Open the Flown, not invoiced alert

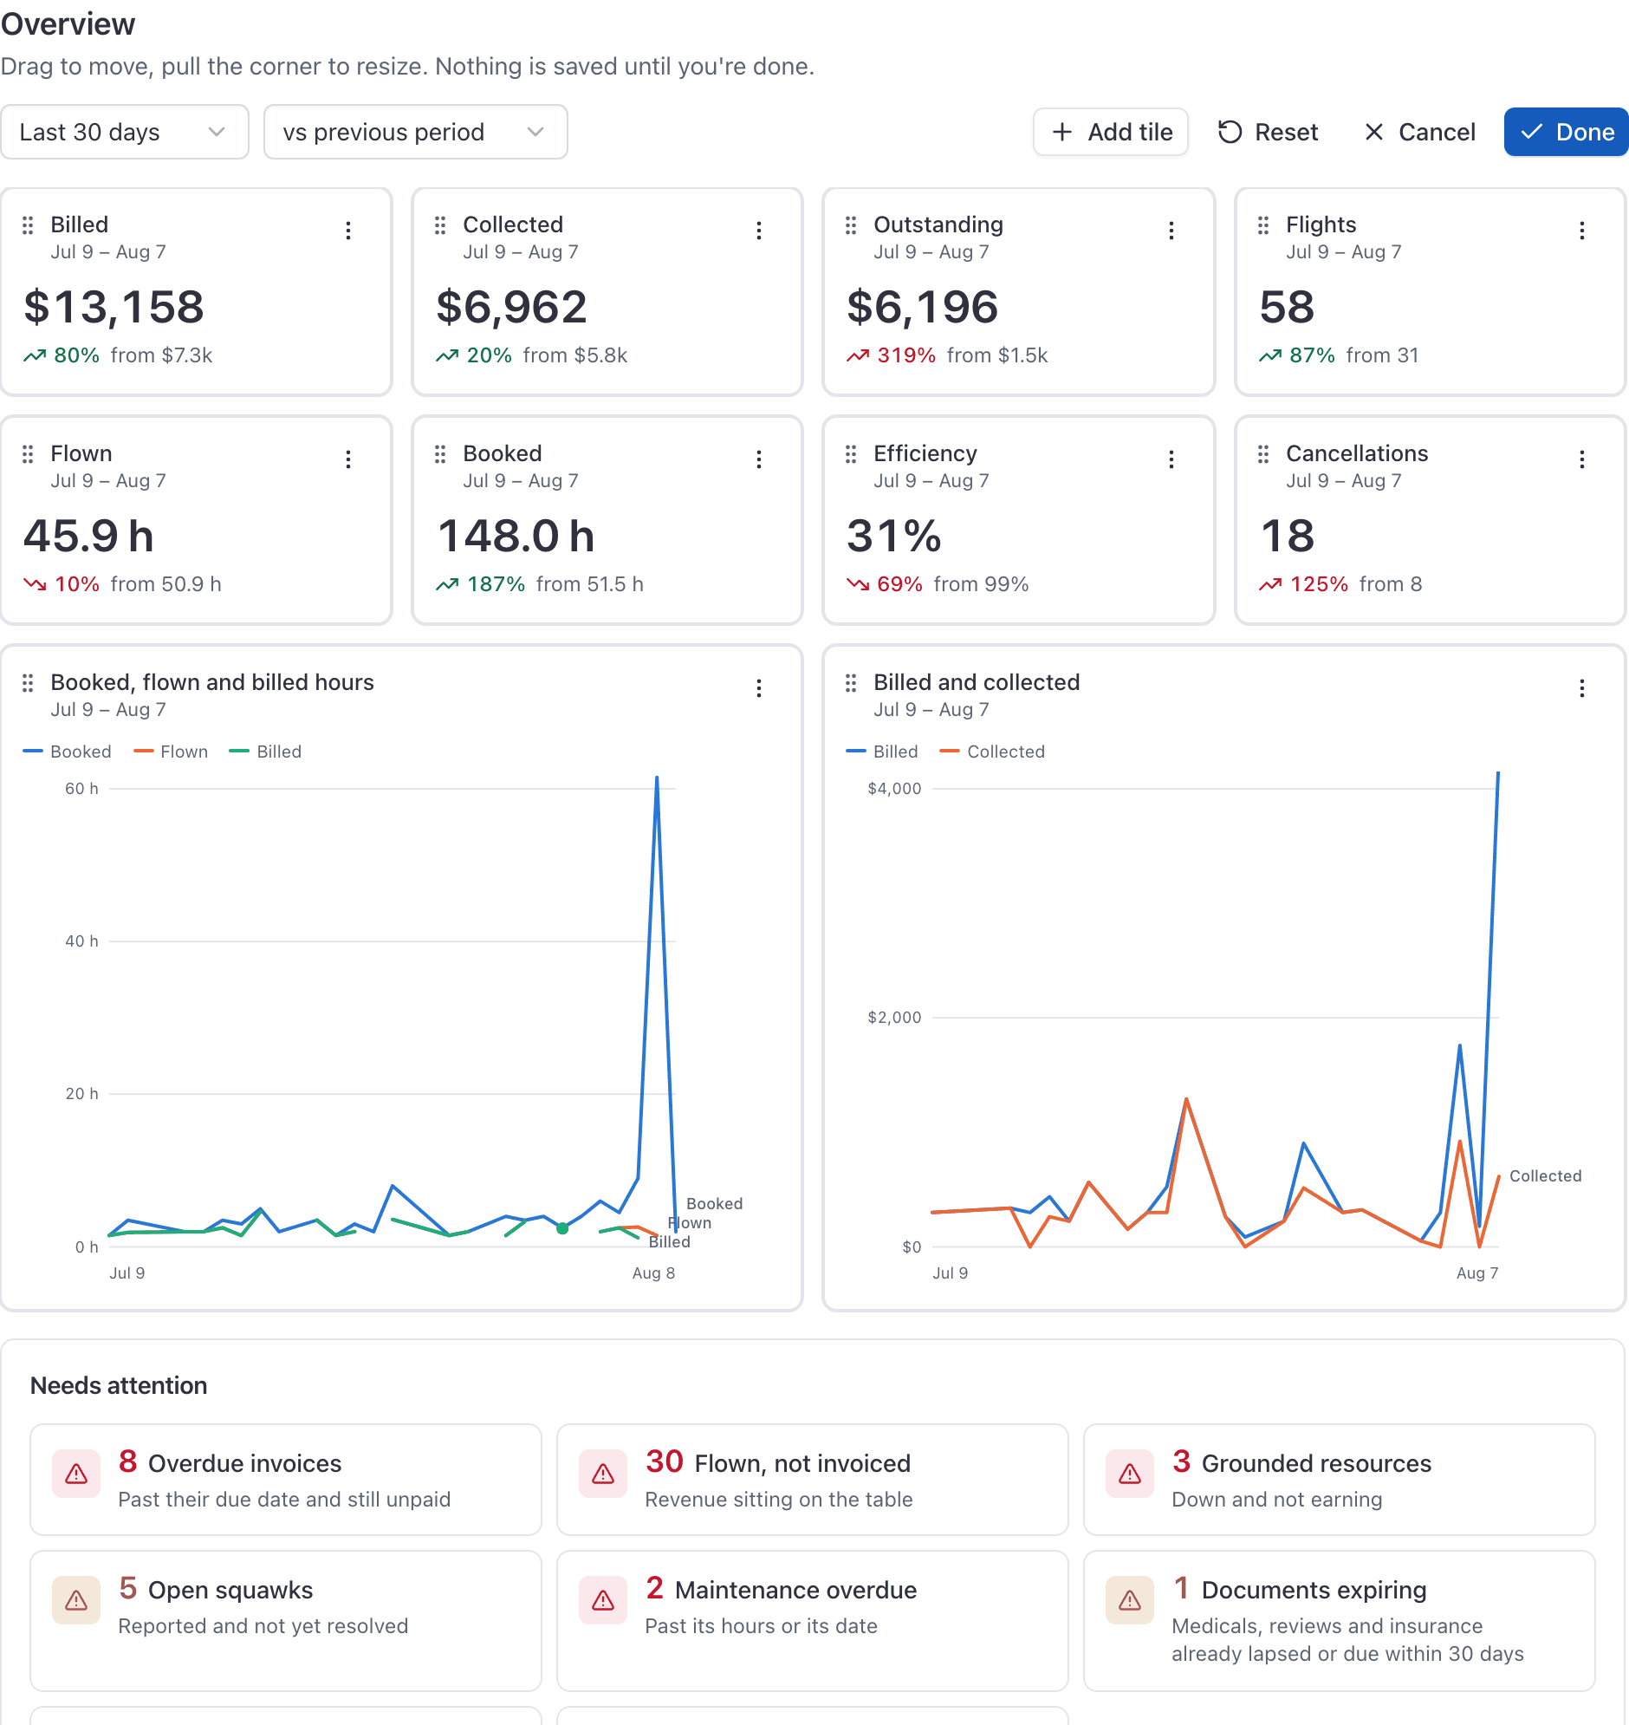point(812,1479)
